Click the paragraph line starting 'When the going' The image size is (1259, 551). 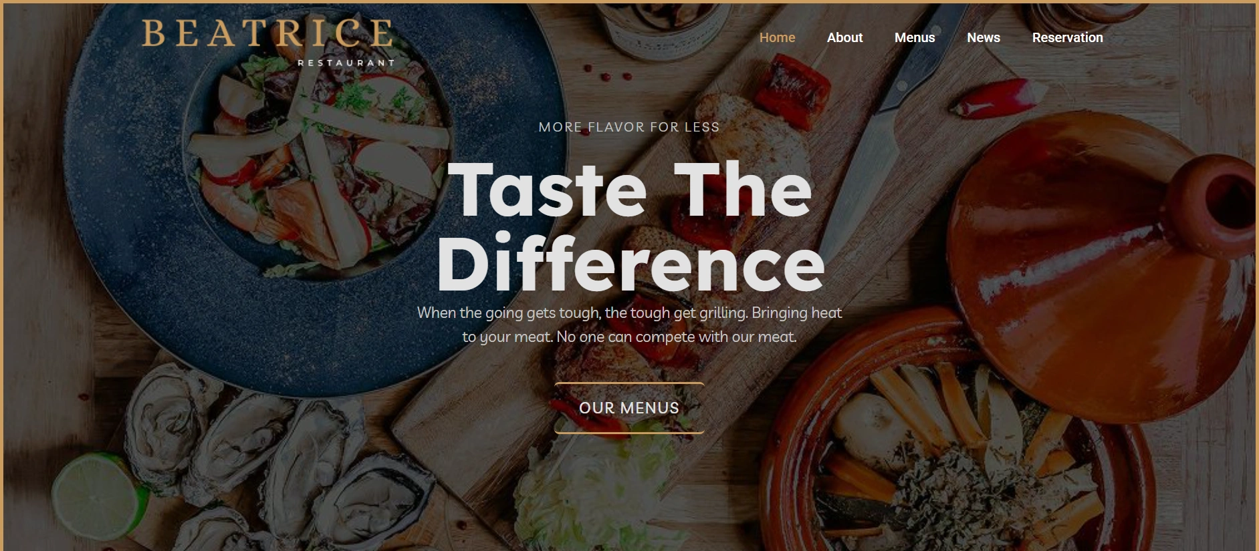pyautogui.click(x=629, y=313)
